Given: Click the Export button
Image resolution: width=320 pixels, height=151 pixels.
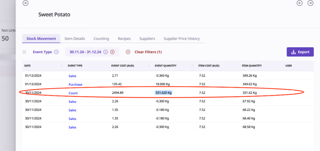Looking at the screenshot, I should [x=300, y=52].
